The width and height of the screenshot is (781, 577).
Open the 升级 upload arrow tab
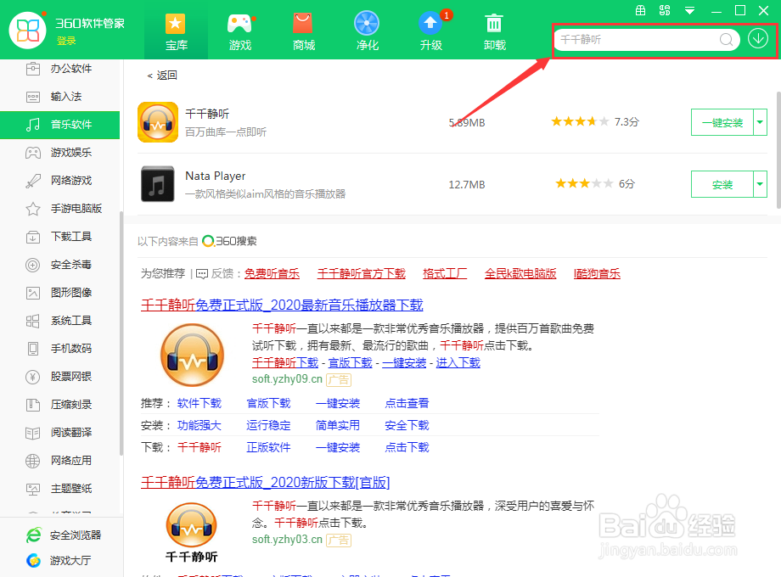[431, 31]
